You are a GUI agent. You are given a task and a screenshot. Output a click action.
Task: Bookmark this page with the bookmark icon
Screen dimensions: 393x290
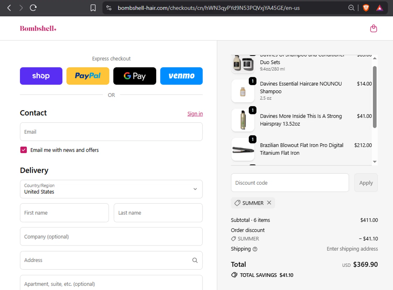click(x=93, y=8)
